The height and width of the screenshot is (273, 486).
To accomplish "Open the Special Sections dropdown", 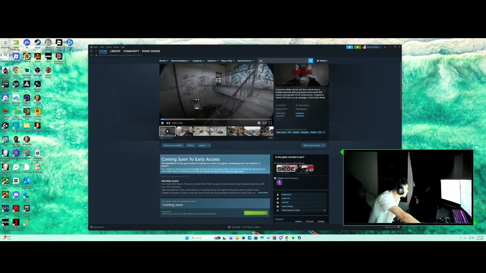I will (x=246, y=61).
